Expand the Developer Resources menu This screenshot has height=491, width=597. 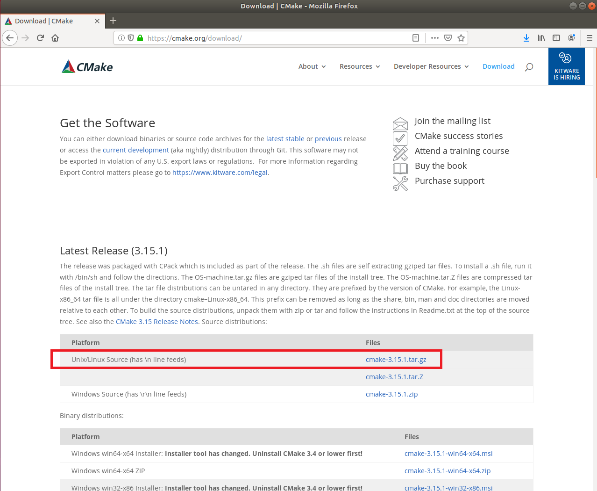(x=431, y=66)
